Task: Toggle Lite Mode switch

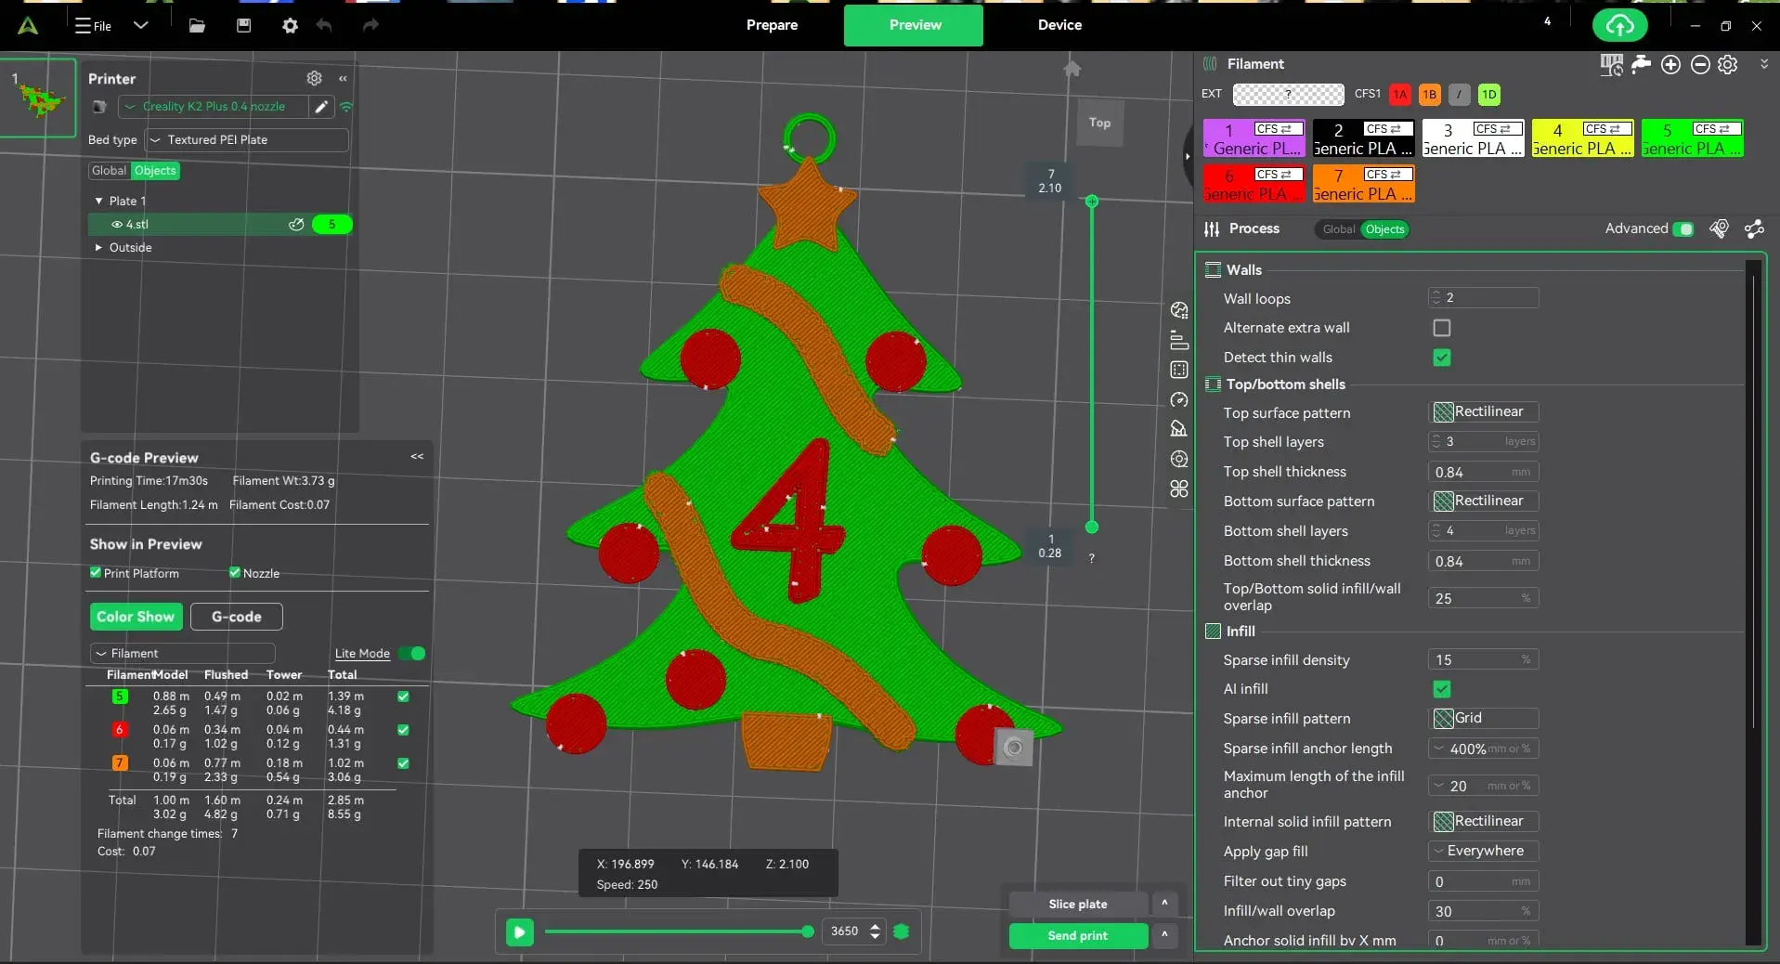Action: click(x=411, y=654)
